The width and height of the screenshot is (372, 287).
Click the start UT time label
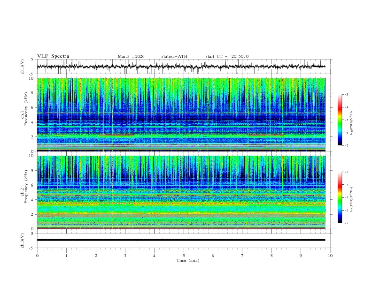[227, 56]
